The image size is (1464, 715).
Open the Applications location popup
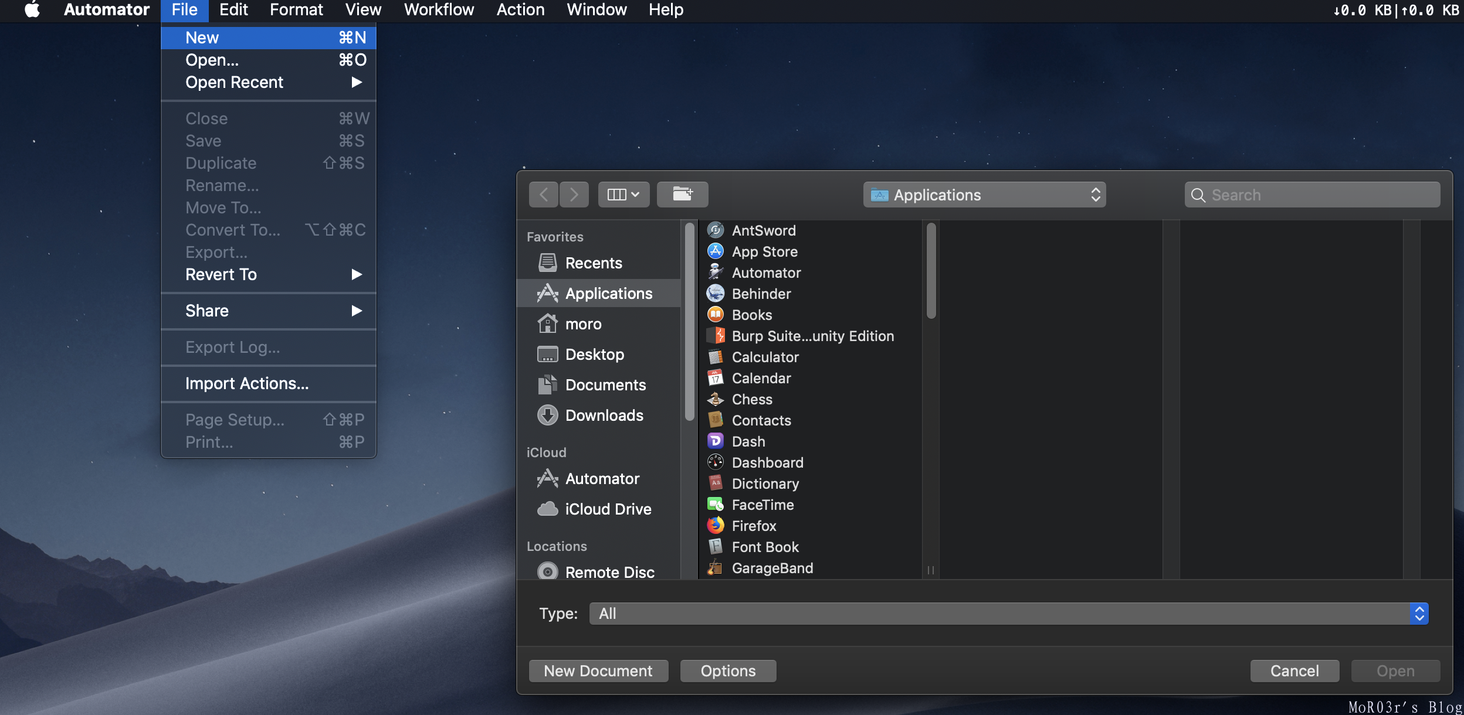984,195
